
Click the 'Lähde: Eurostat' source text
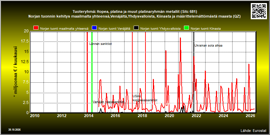click(253, 130)
